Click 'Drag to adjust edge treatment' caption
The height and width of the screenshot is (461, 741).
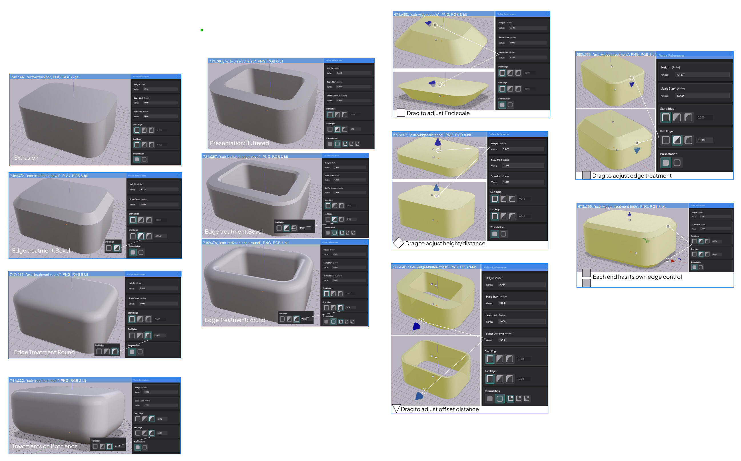click(x=632, y=176)
